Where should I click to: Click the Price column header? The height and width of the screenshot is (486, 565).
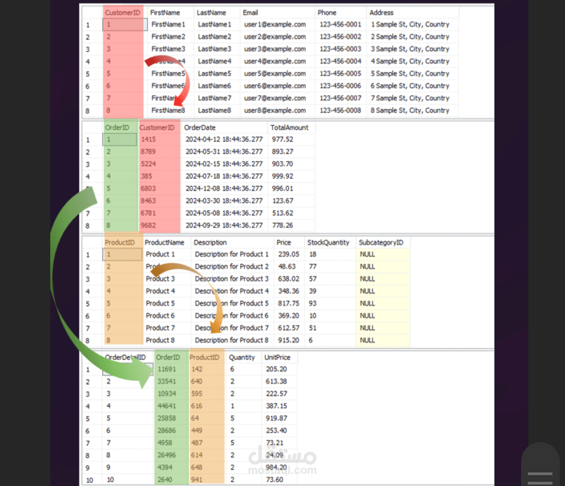tap(284, 242)
